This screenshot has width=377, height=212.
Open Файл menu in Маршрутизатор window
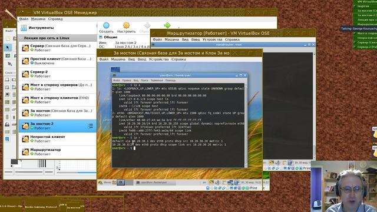[157, 39]
